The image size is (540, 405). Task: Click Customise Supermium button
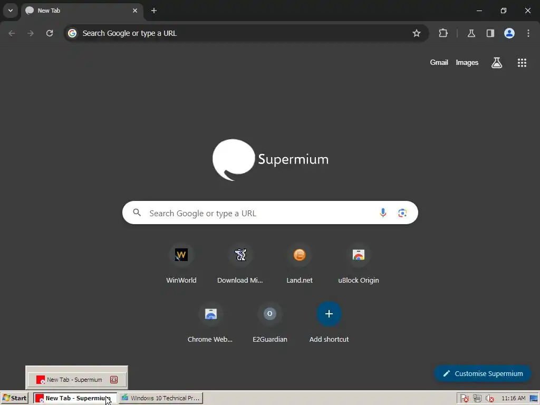(x=483, y=373)
